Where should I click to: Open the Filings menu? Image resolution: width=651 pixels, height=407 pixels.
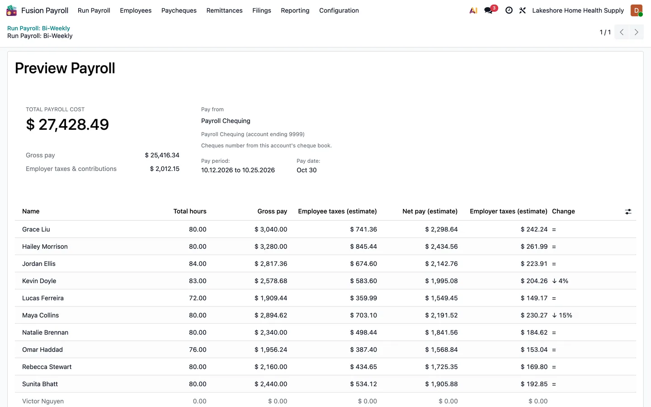click(262, 10)
